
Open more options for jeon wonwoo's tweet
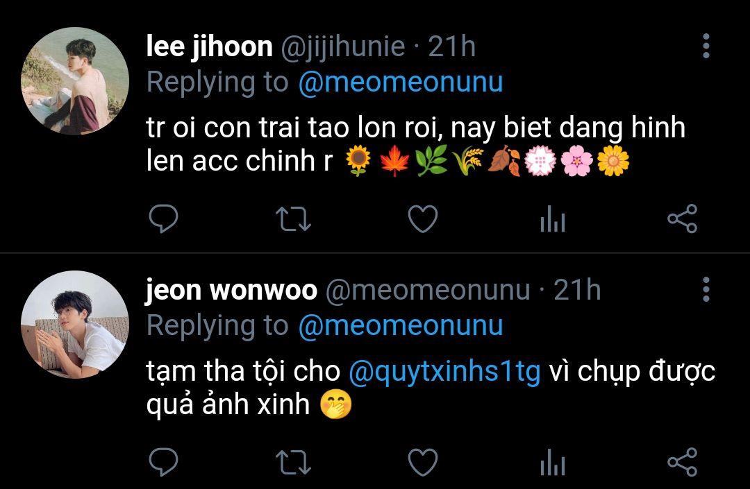[706, 289]
